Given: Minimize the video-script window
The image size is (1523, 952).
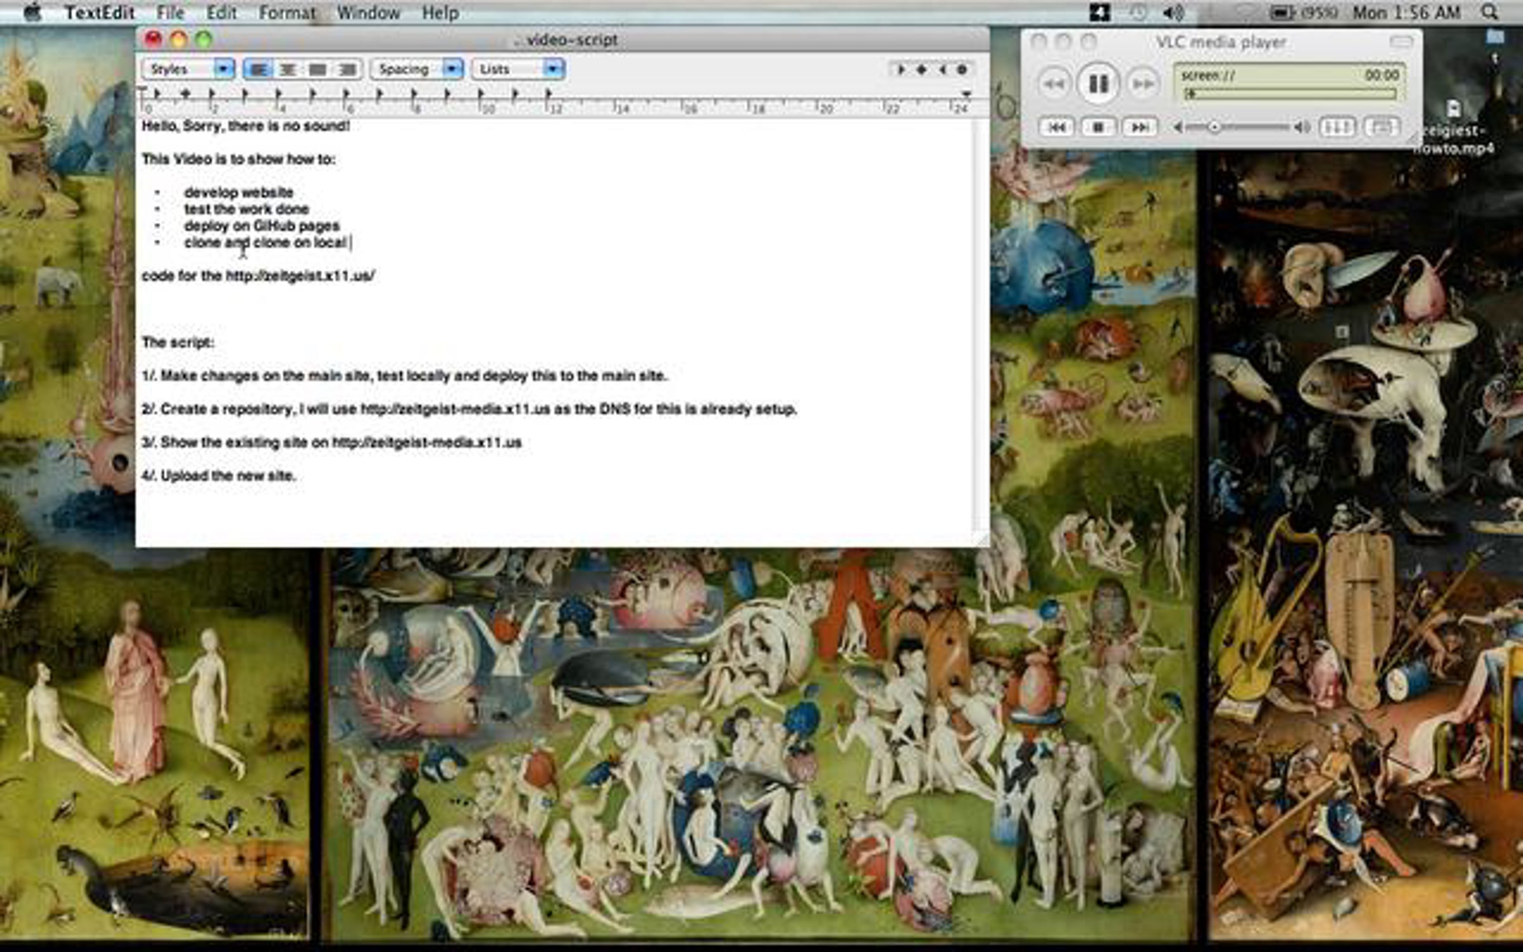Looking at the screenshot, I should [x=178, y=40].
